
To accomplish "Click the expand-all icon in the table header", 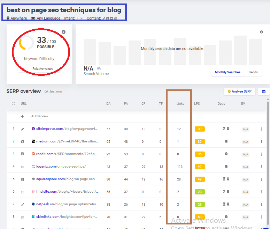I will pos(13,104).
